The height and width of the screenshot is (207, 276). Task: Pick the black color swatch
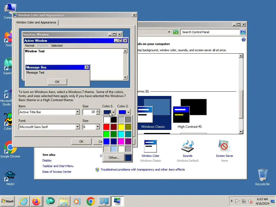tap(114, 120)
